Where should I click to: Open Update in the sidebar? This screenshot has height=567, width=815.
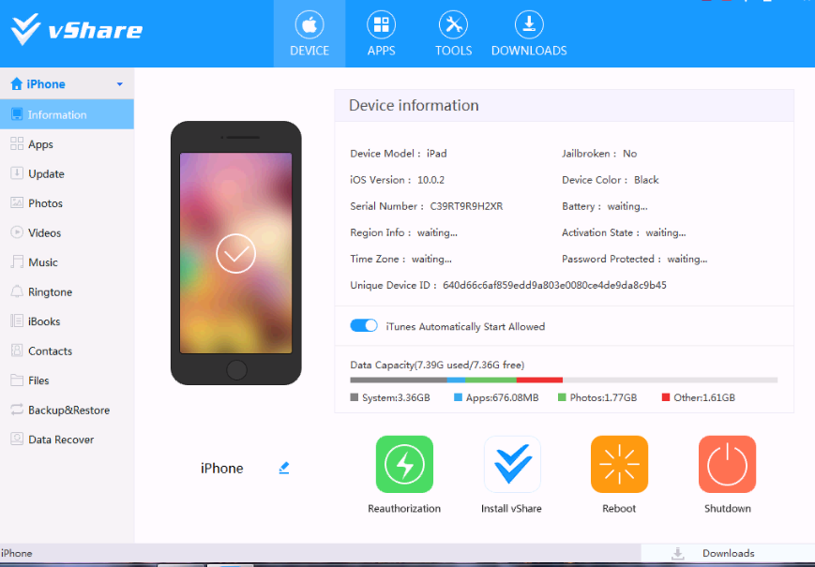[67, 174]
